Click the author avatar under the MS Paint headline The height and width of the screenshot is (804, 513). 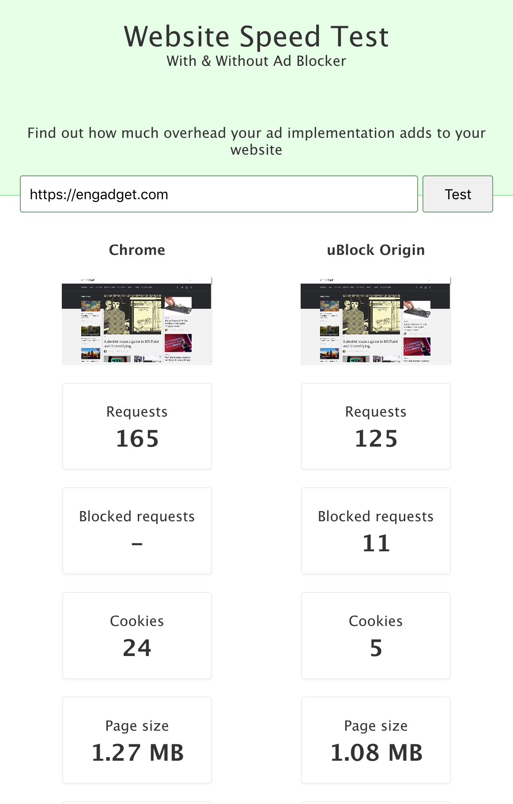(x=105, y=351)
